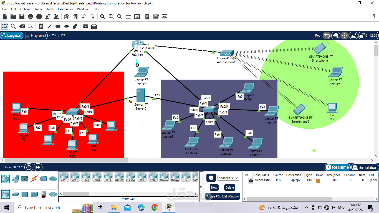Switch to Simulation mode
Screen dimensions: 379x213
click(x=365, y=167)
